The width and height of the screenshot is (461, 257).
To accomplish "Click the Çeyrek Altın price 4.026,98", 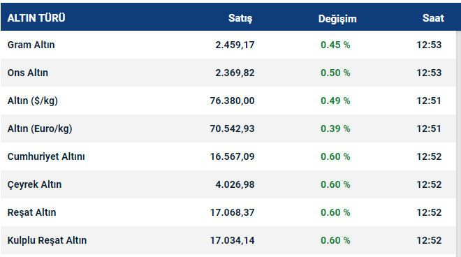I will (x=235, y=184).
